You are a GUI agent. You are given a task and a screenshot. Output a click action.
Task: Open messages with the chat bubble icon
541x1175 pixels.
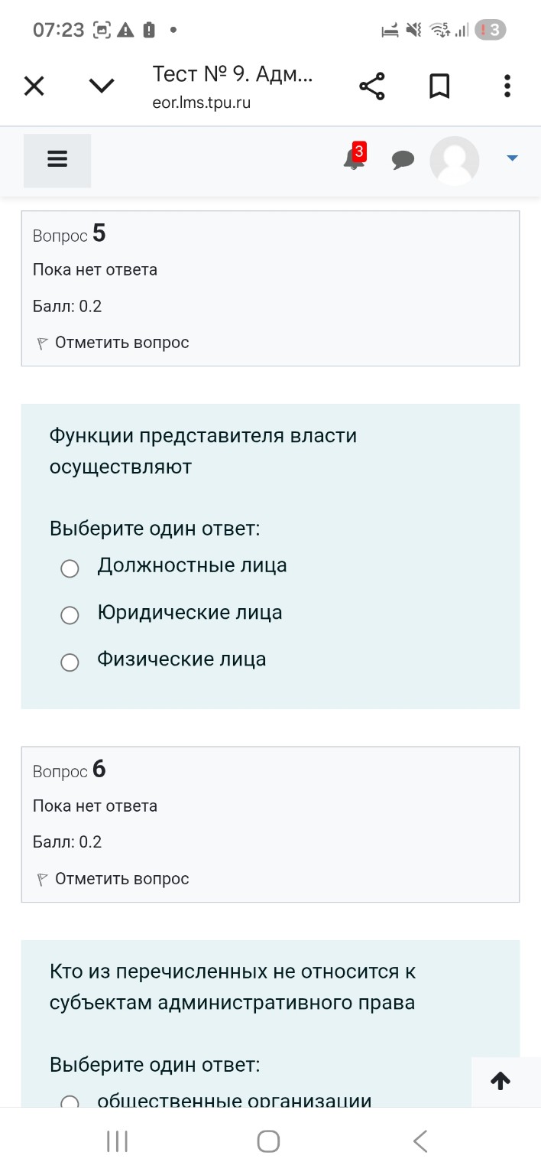(x=403, y=160)
